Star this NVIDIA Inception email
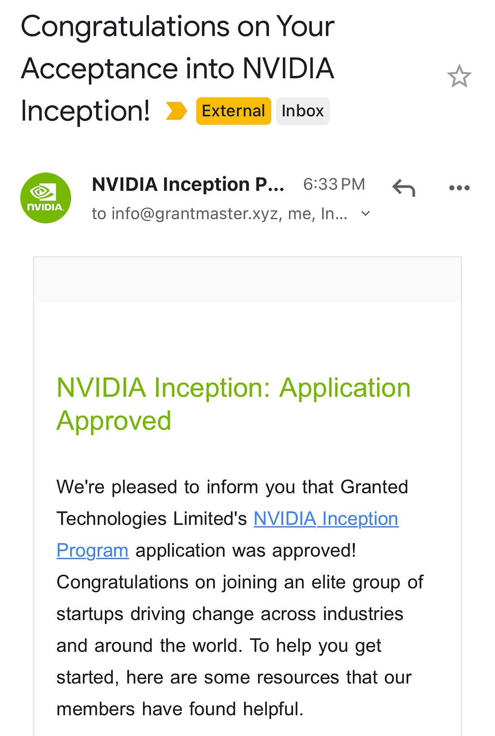This screenshot has width=495, height=736. coord(459,76)
